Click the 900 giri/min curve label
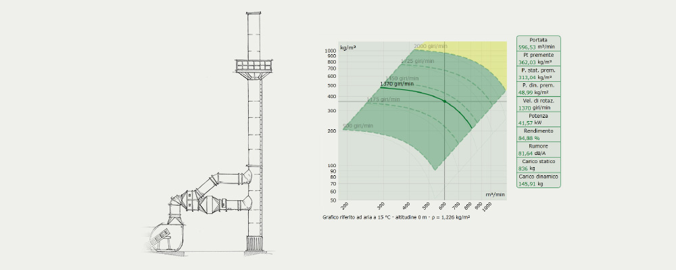The image size is (676, 270). pyautogui.click(x=358, y=126)
